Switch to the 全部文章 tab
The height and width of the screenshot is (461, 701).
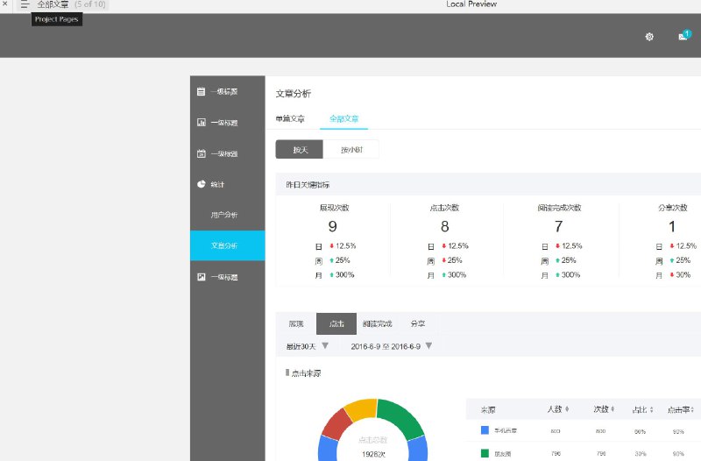(x=343, y=118)
